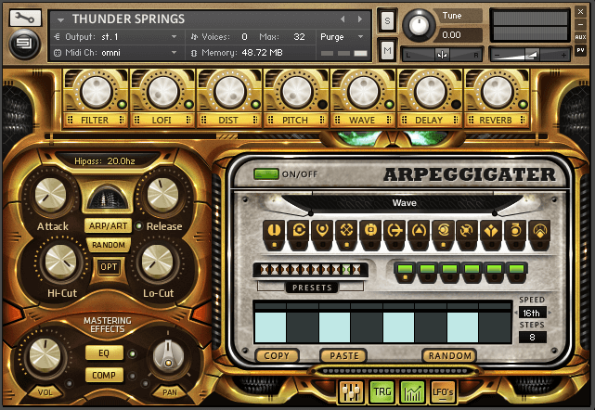Open the mixer faders page icon
This screenshot has height=410, width=595.
[x=352, y=392]
